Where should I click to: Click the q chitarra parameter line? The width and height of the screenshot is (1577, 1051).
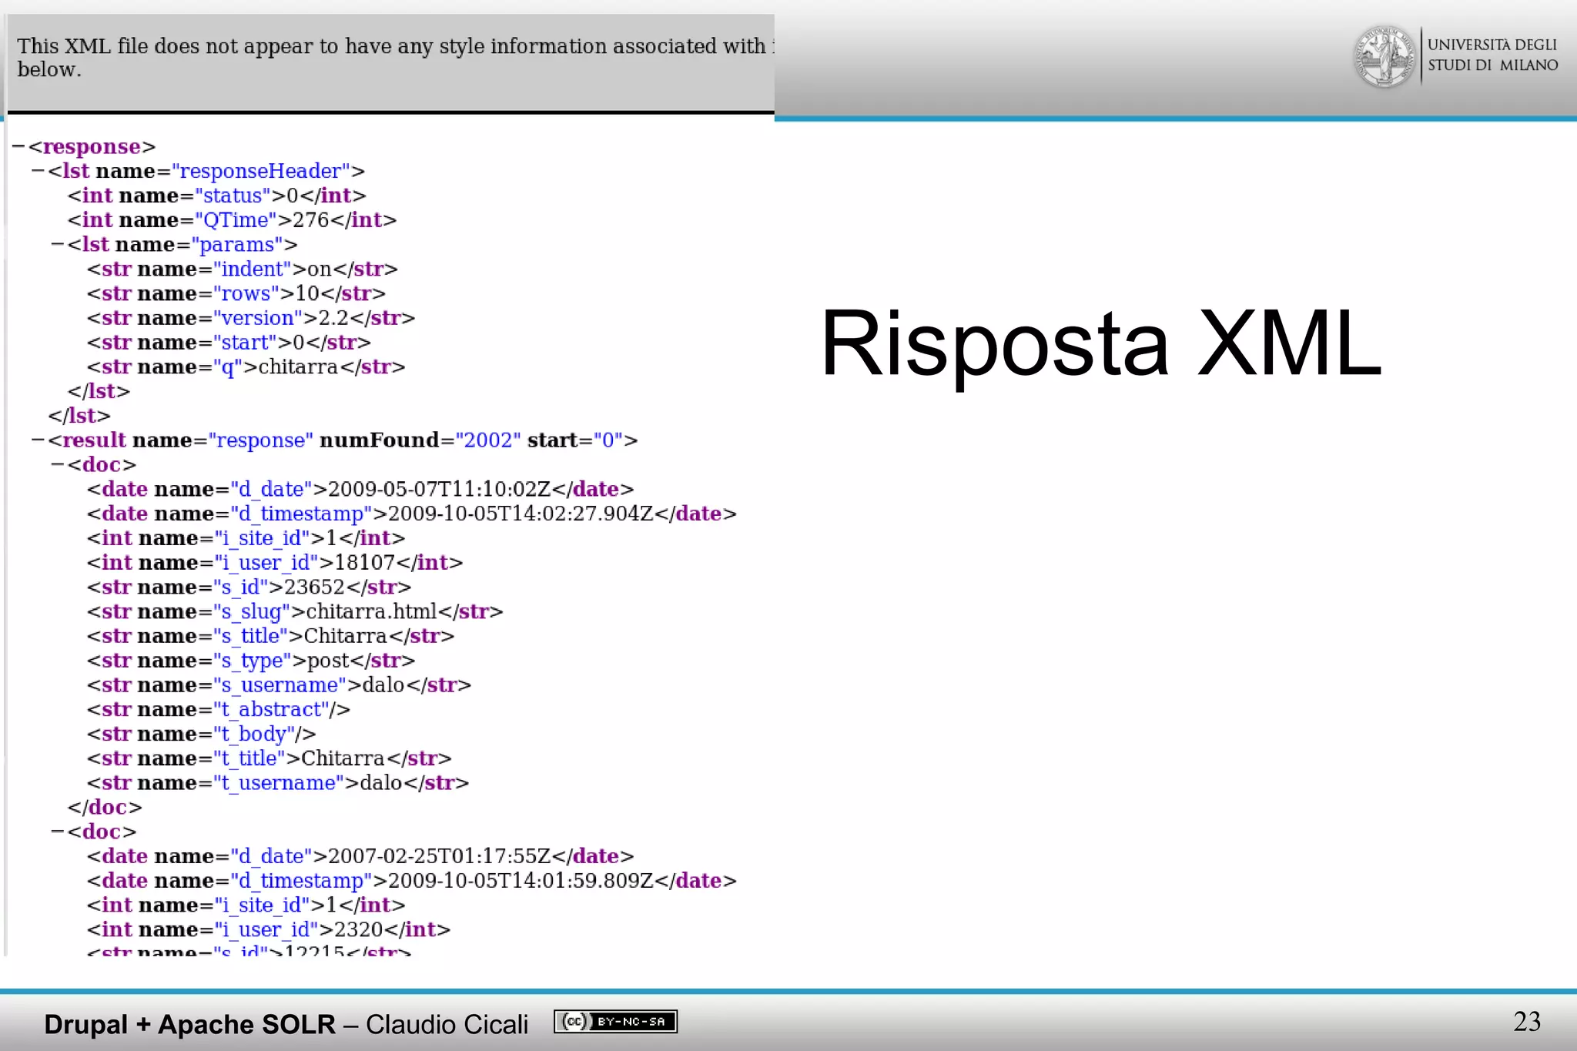(x=246, y=367)
